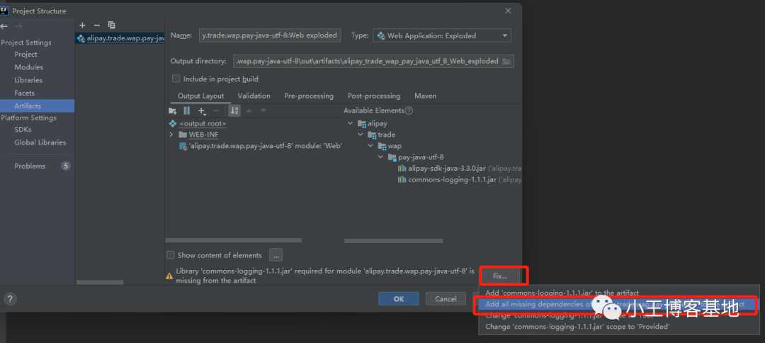
Task: Switch to the Validation tab
Action: click(x=254, y=96)
